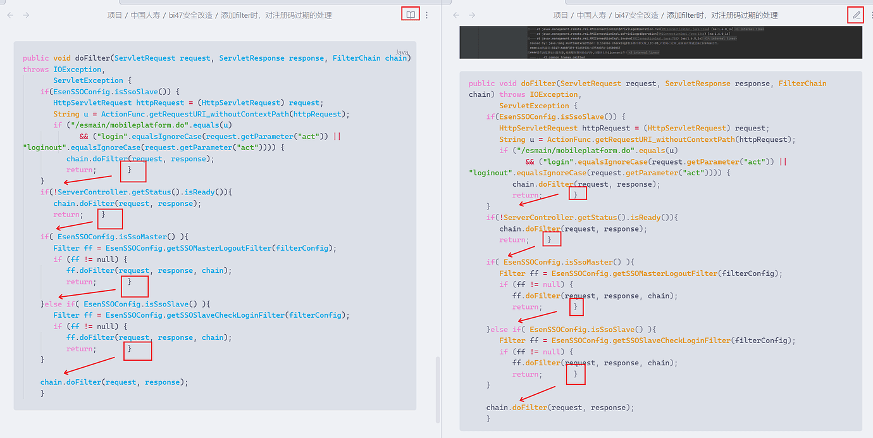Screen dimensions: 873x438
Task: Click the 'HttpServletRequest httpRequest' line in left pane
Action: pyautogui.click(x=188, y=103)
